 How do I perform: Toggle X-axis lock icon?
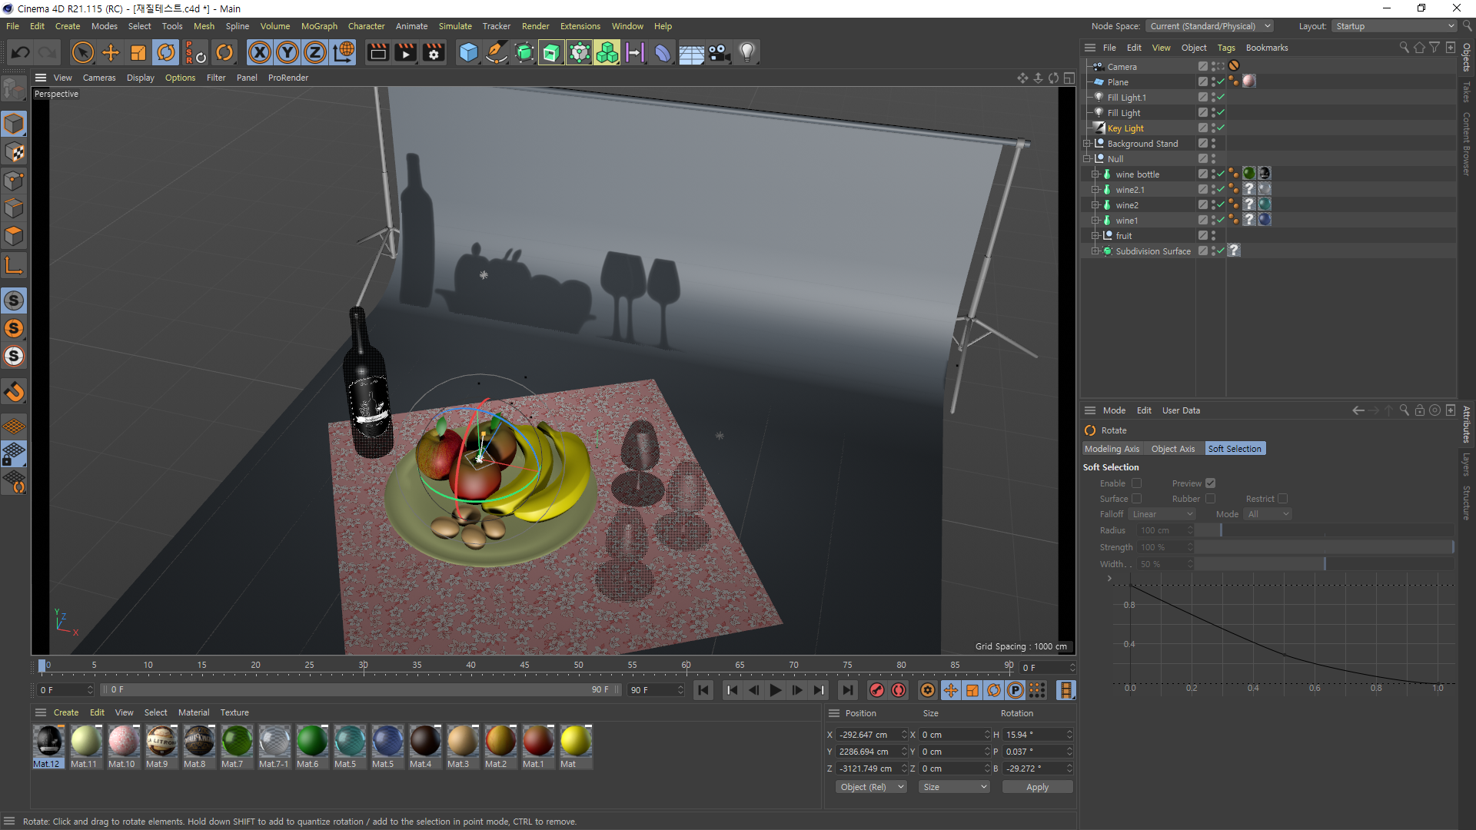[260, 52]
